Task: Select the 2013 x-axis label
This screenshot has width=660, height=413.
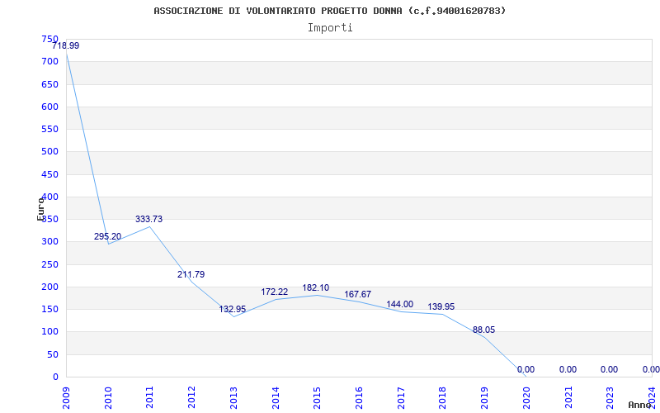Action: pos(233,397)
